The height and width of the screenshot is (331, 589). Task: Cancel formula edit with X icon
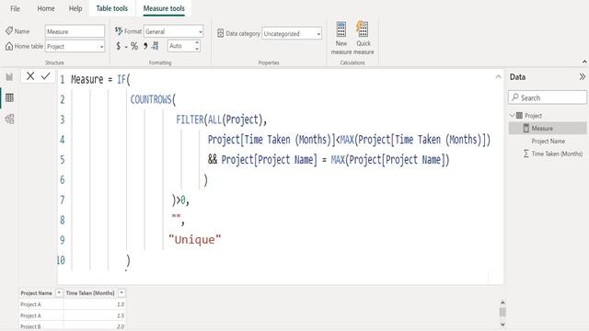[30, 76]
